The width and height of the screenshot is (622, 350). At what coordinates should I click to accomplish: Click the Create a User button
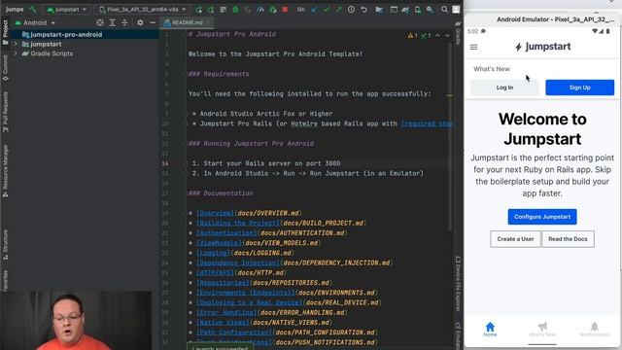(515, 239)
